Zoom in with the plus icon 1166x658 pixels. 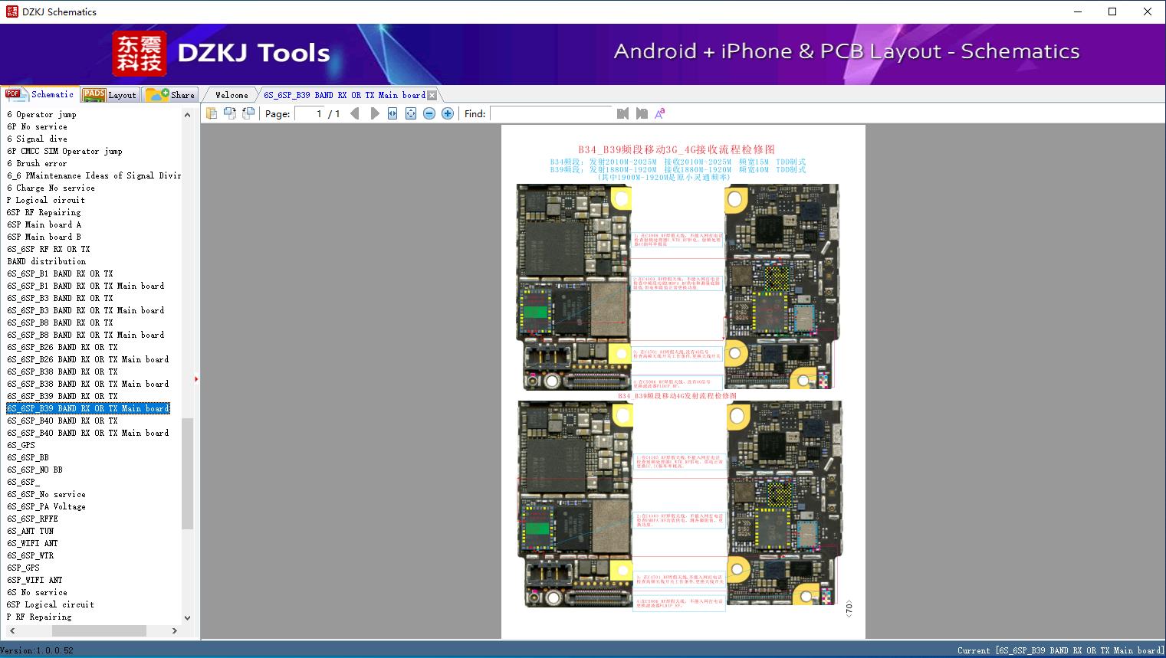click(x=448, y=113)
